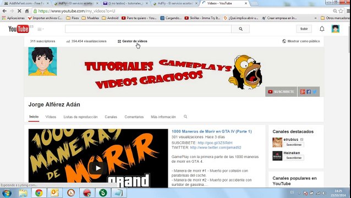The image size is (351, 198).
Task: Subscribe to Heineken channel
Action: (294, 158)
